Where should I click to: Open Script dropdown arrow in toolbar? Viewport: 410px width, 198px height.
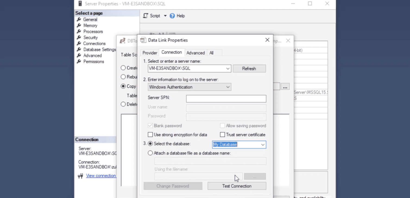pos(165,16)
